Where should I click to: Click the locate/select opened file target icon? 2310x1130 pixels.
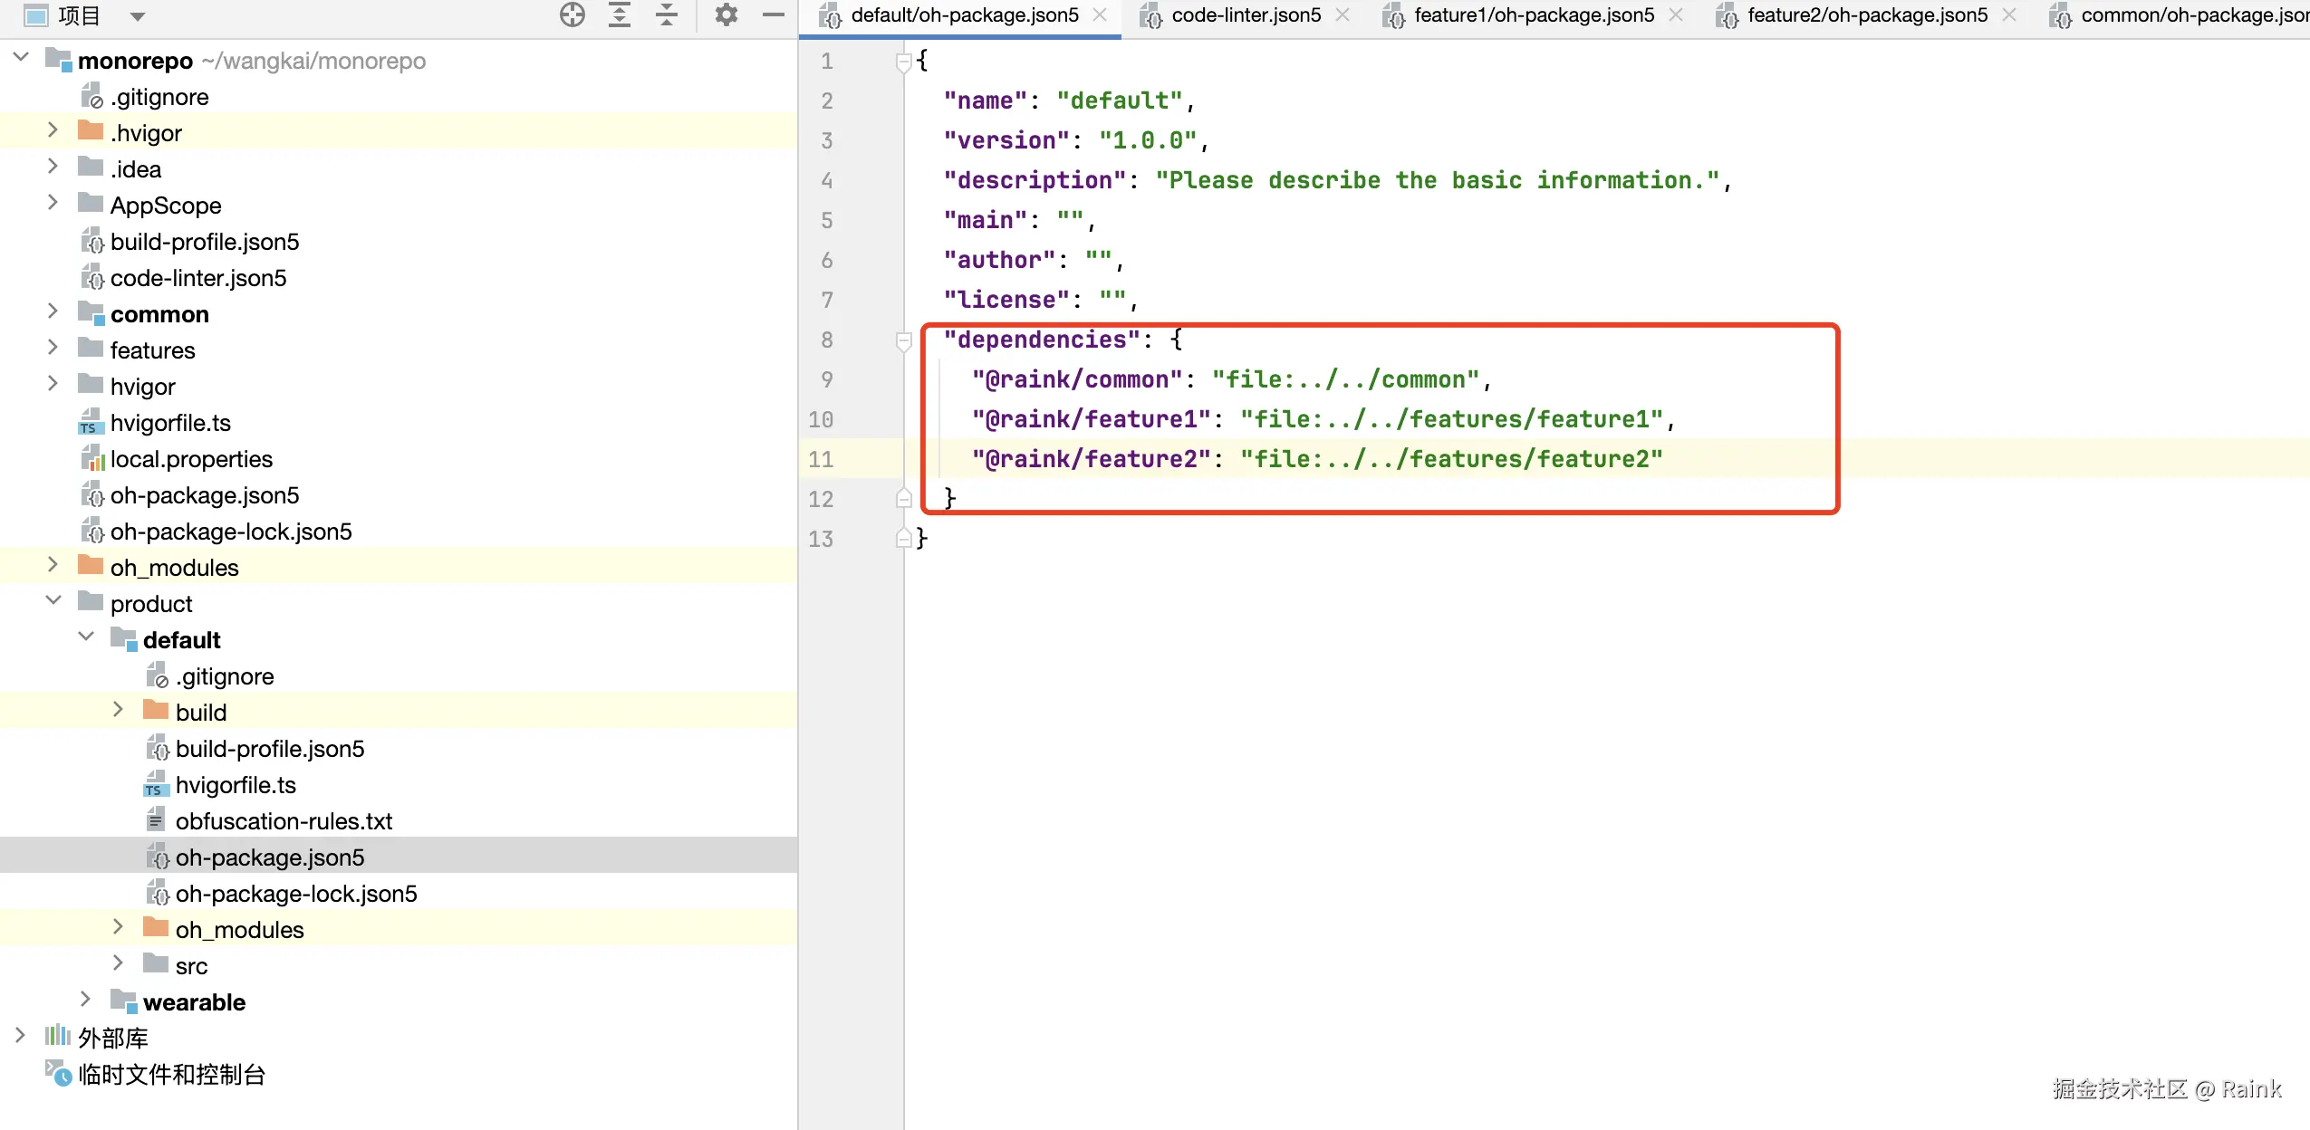pos(572,14)
